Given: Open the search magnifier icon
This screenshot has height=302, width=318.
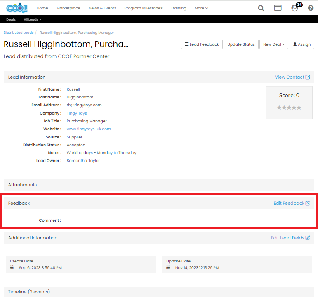Looking at the screenshot, I should pos(261,8).
